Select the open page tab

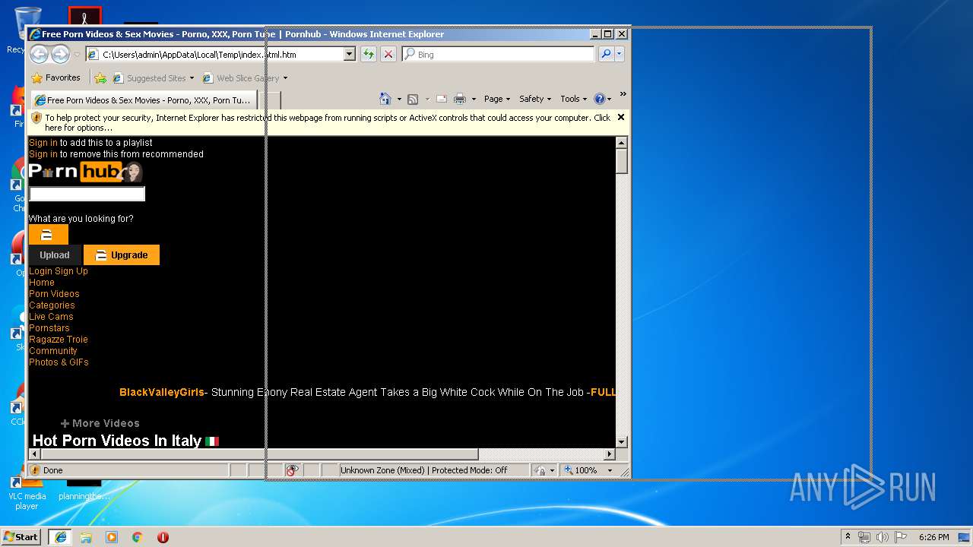[143, 100]
